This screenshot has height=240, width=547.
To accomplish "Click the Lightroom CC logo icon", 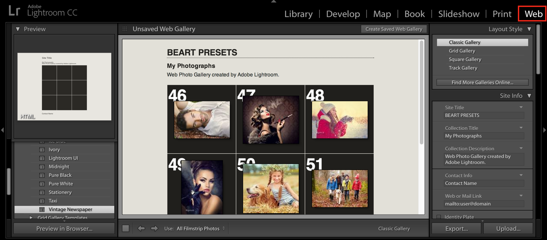I will point(14,11).
